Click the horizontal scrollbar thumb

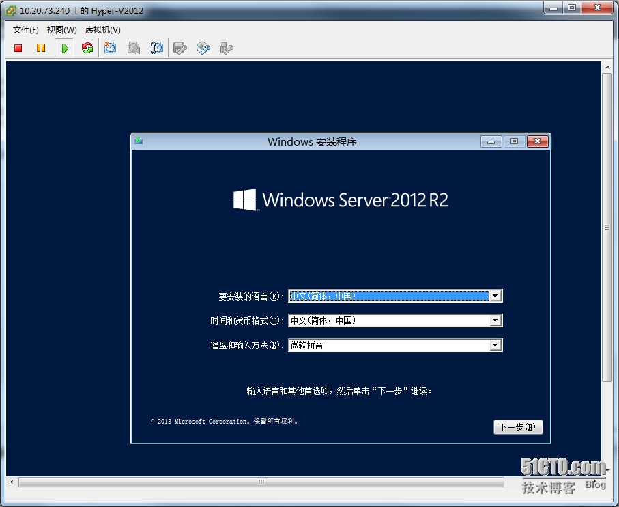point(261,482)
